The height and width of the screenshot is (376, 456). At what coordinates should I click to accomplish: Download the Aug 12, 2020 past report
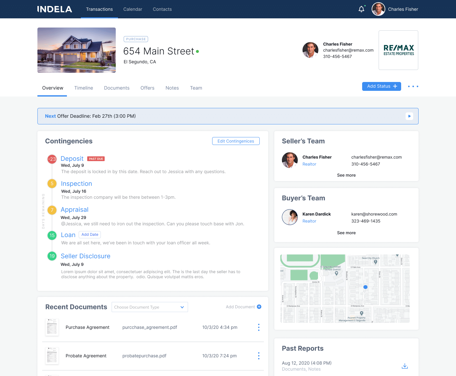[405, 366]
